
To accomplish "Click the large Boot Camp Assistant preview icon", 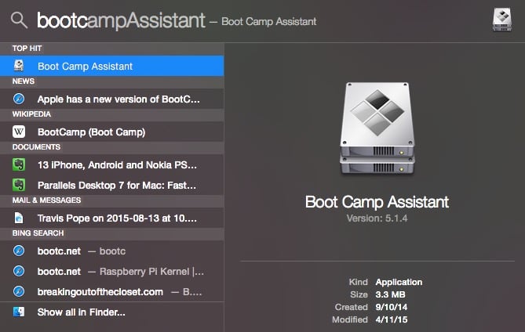I will coord(377,128).
